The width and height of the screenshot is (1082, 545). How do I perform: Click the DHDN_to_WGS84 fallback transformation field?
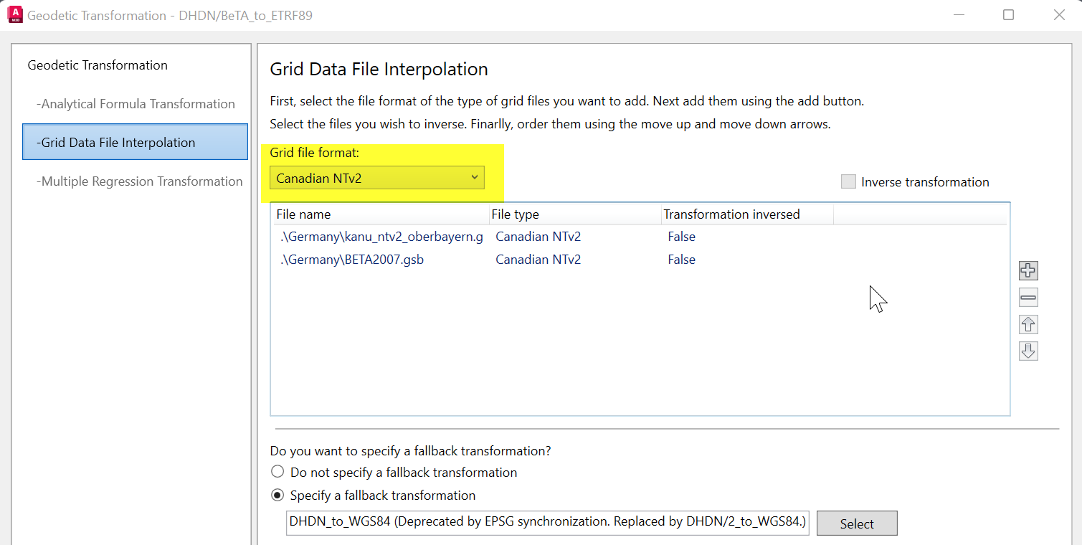[x=548, y=522]
